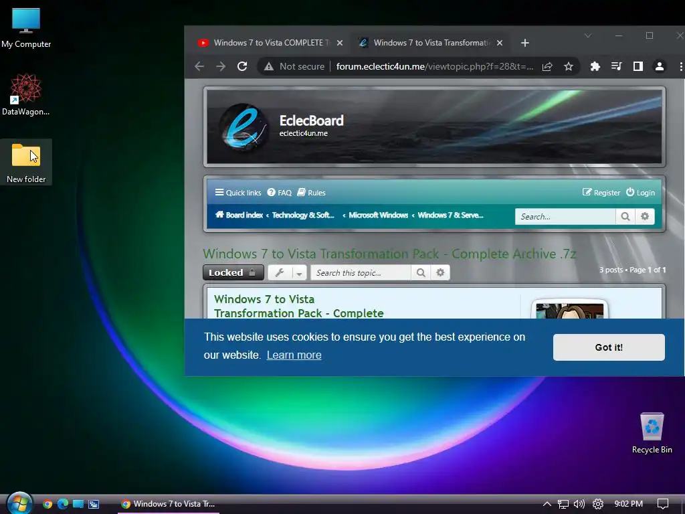Close the YouTube browser tab
Image resolution: width=685 pixels, height=514 pixels.
[x=340, y=43]
